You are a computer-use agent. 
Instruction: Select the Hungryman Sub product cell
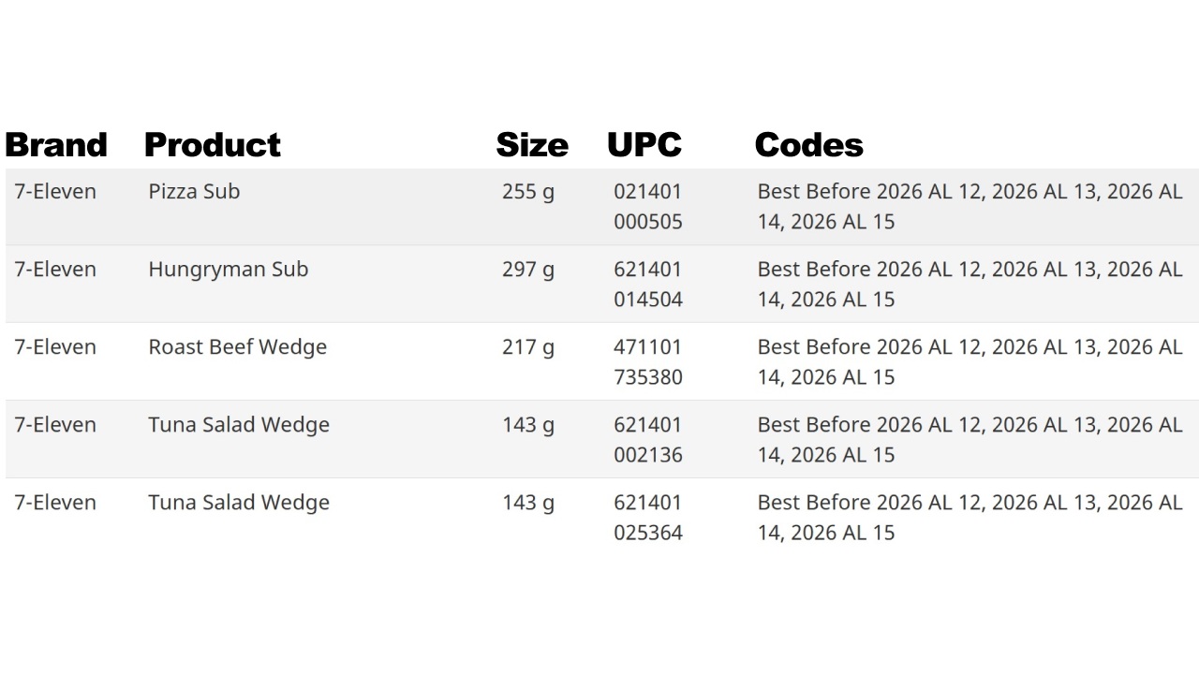[x=229, y=269]
